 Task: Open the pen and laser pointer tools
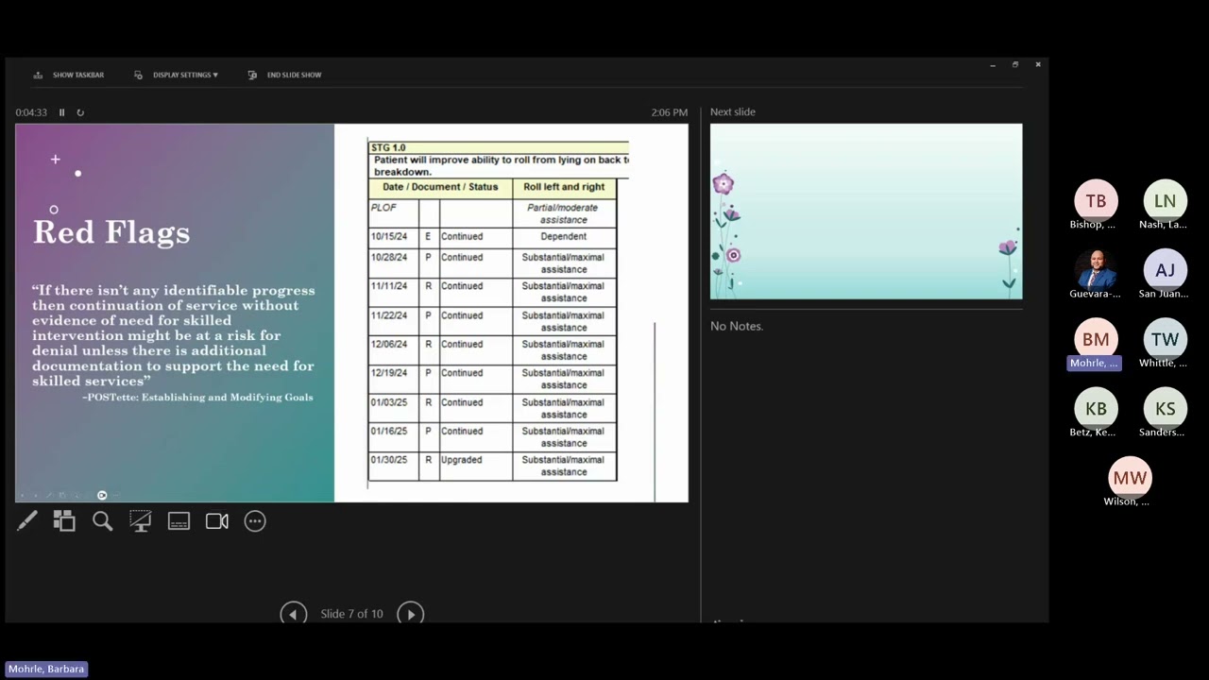pos(26,520)
